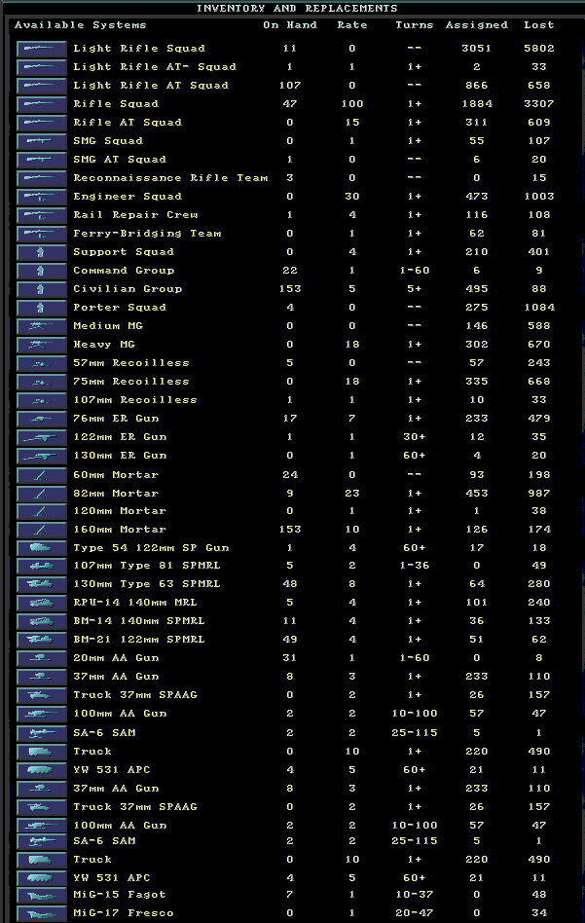Select the Light Rifle AT Squad name
585x923 pixels.
(x=151, y=86)
